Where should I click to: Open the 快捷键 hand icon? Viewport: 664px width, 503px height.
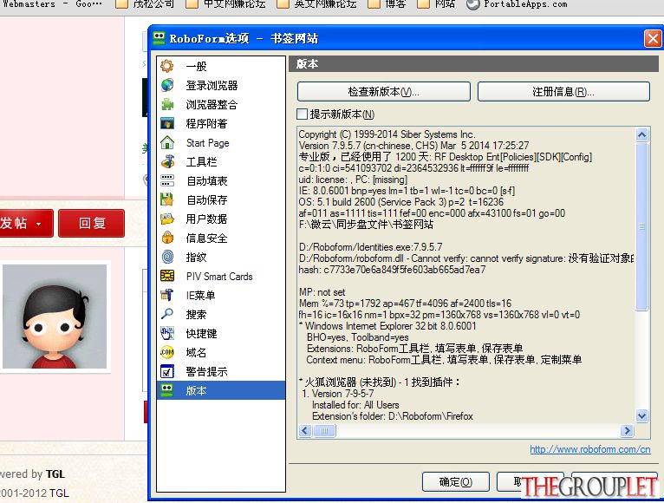tap(167, 333)
